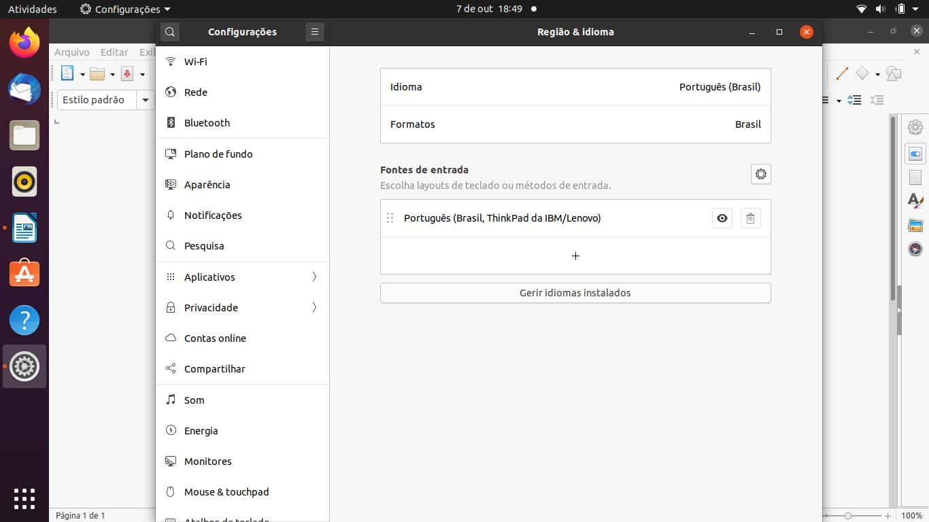Open Atividades overview
Screen dimensions: 929x522
(33, 9)
